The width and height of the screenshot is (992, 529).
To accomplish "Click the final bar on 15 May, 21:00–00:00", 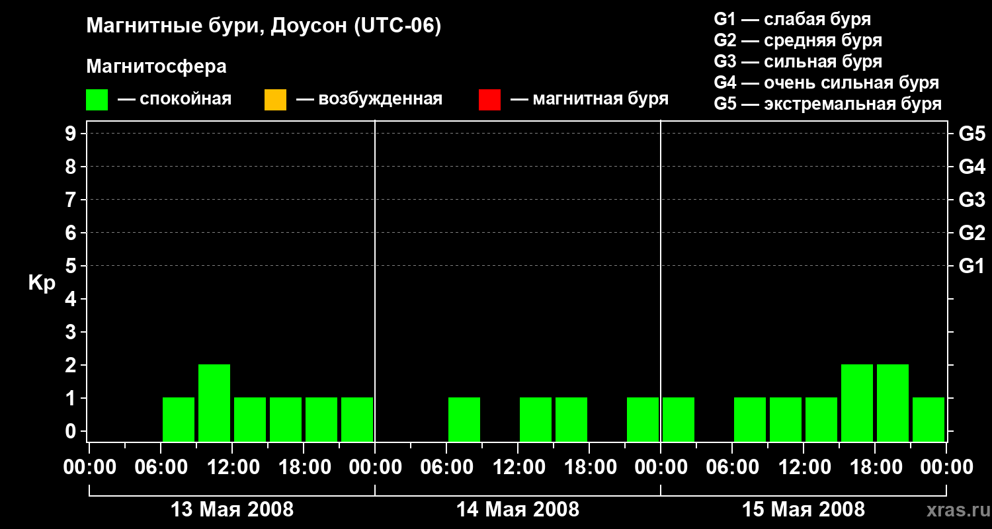I will click(x=929, y=419).
